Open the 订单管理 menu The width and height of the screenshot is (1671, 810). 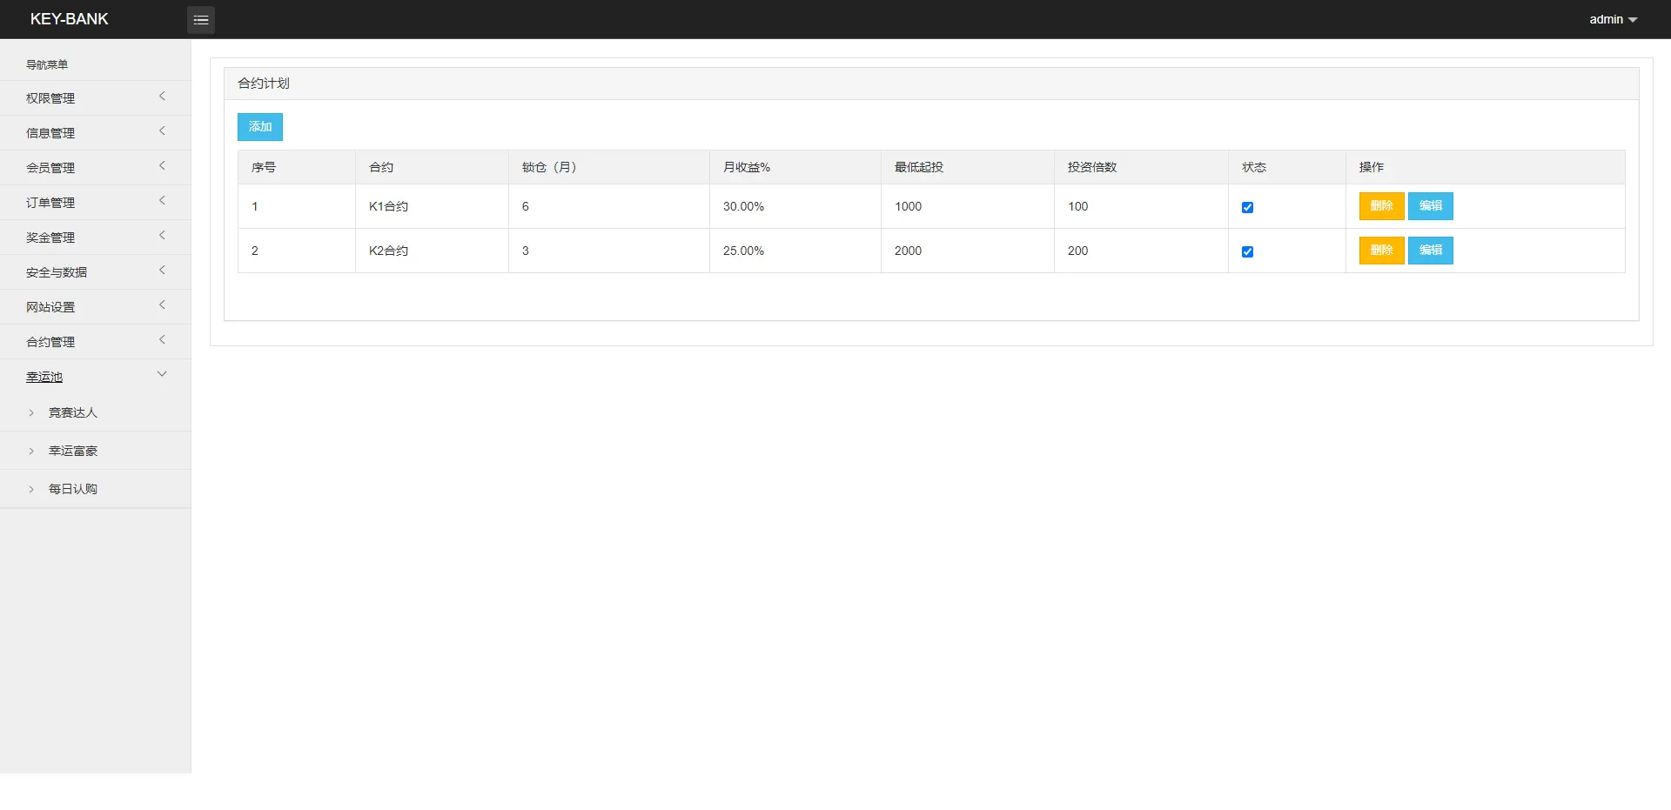pos(50,203)
